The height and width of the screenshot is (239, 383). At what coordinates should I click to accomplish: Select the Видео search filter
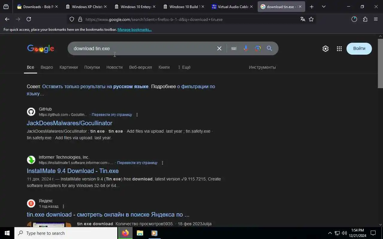coord(47,67)
